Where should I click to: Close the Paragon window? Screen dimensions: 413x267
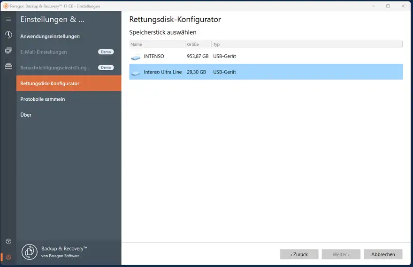(x=403, y=6)
